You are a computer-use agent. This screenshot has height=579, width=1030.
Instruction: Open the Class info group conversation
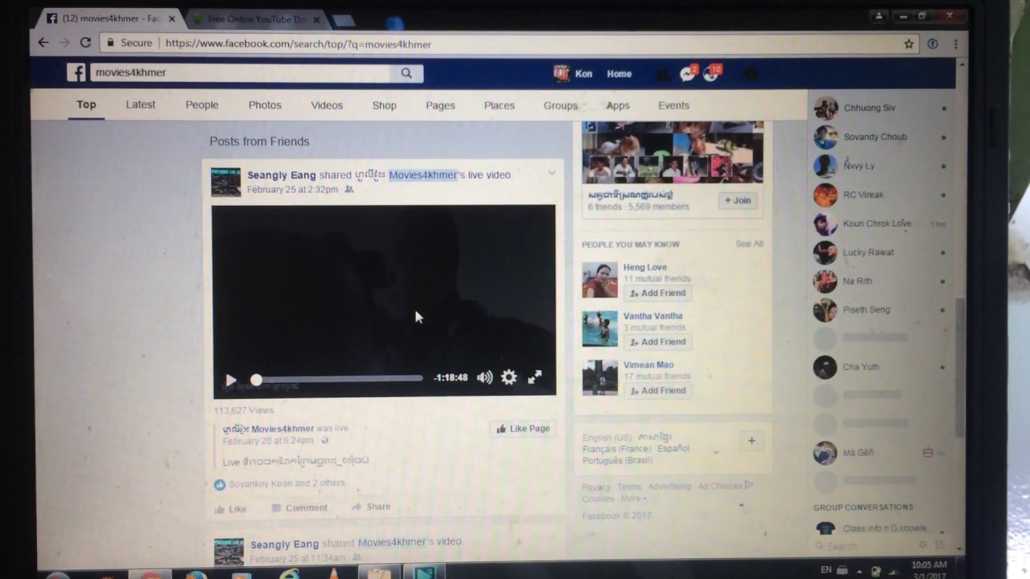point(880,528)
